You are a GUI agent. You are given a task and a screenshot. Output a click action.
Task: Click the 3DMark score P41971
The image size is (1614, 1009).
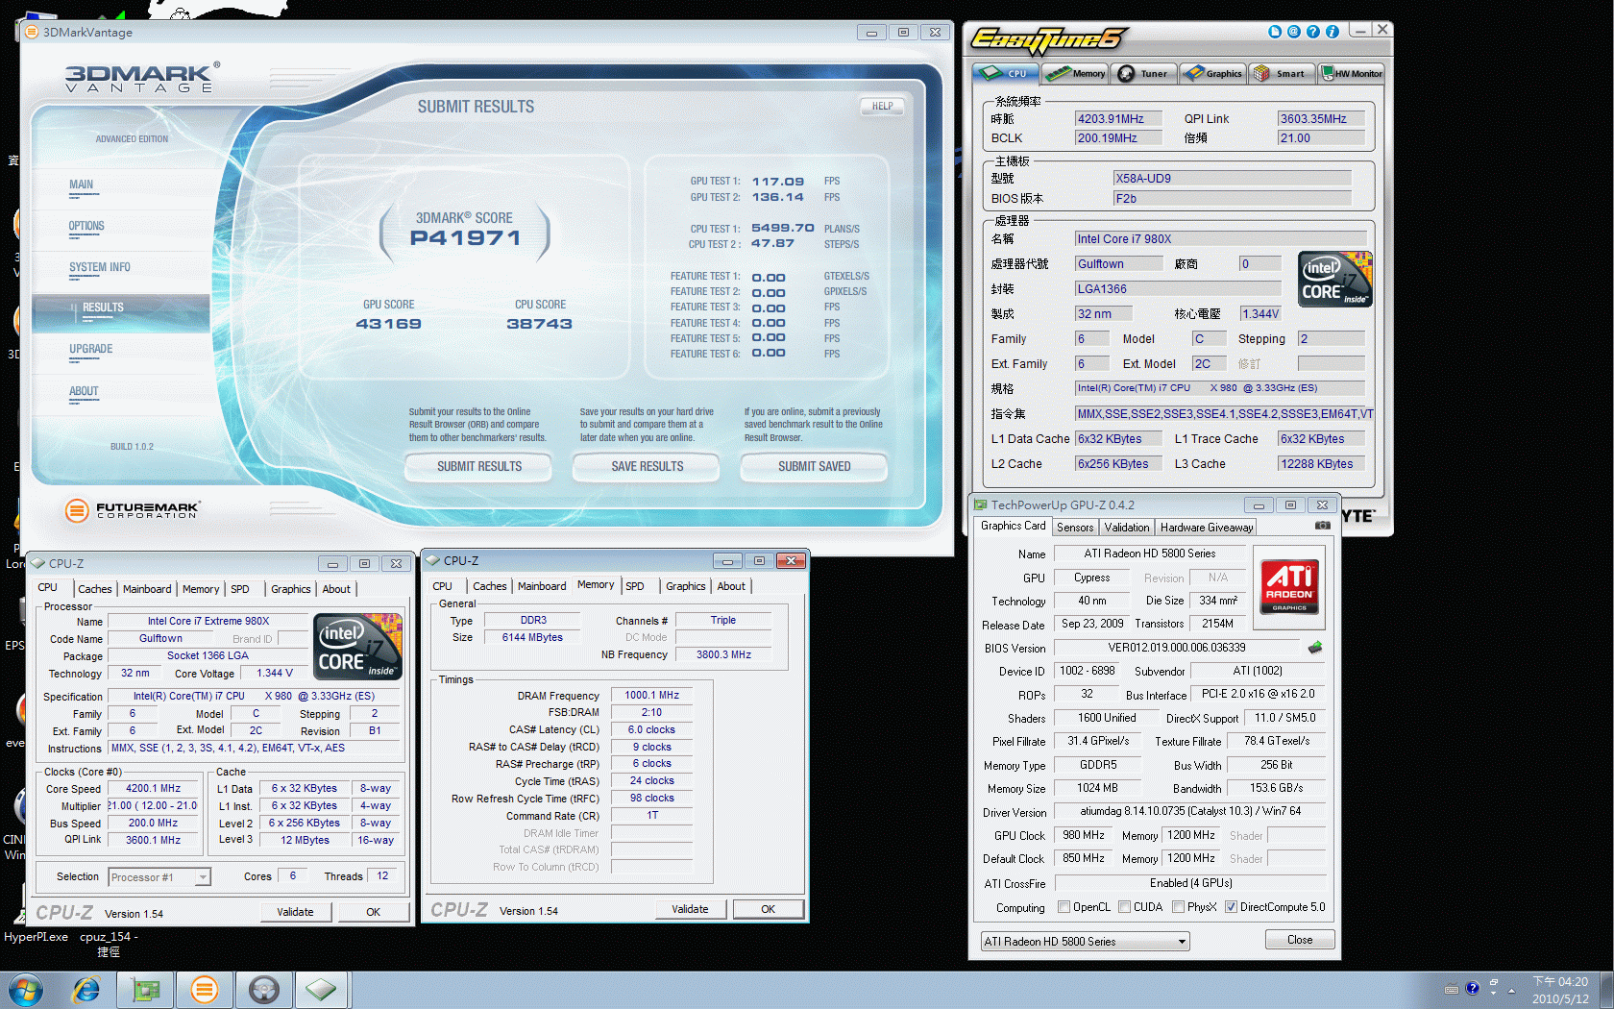click(466, 237)
